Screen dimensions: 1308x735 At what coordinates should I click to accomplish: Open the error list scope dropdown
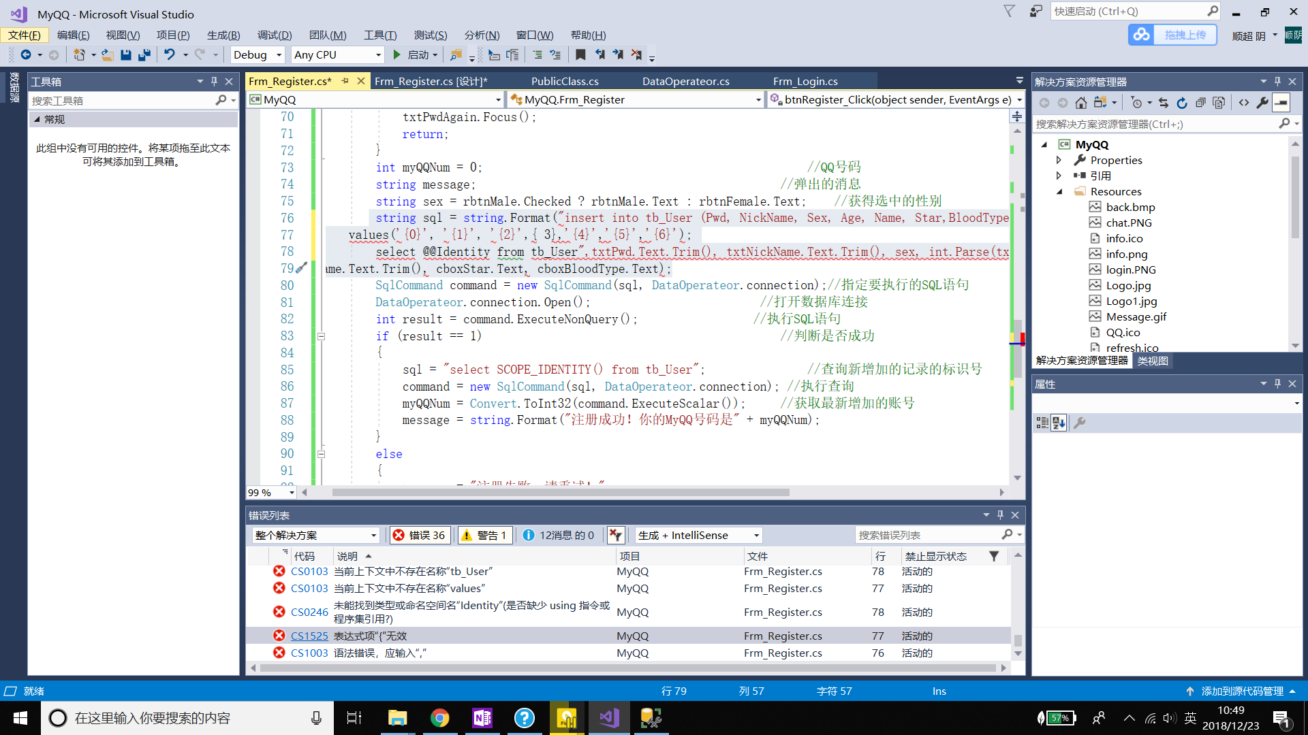[373, 536]
